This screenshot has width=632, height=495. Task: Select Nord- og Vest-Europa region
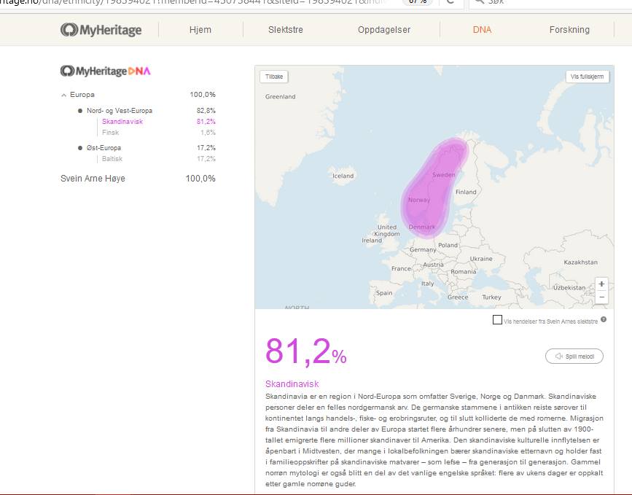119,111
